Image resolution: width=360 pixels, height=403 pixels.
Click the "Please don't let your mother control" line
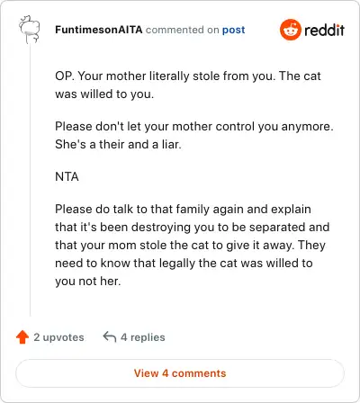194,126
